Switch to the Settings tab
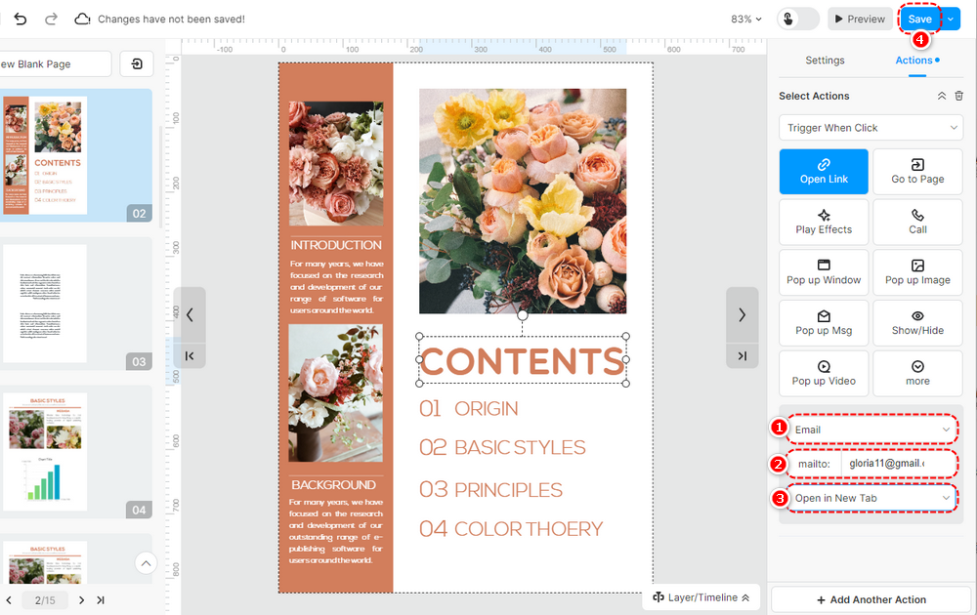The height and width of the screenshot is (615, 977). (x=825, y=61)
